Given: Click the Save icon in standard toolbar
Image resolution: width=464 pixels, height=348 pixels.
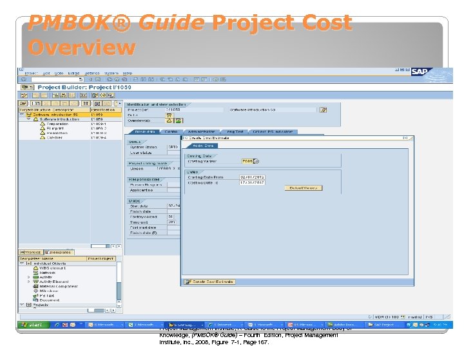Looking at the screenshot, I should [98, 79].
